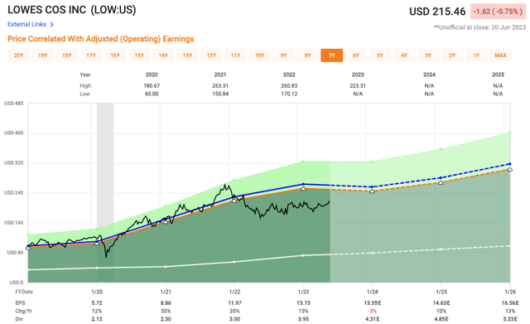Click the 2022 low value 170.12

[289, 94]
